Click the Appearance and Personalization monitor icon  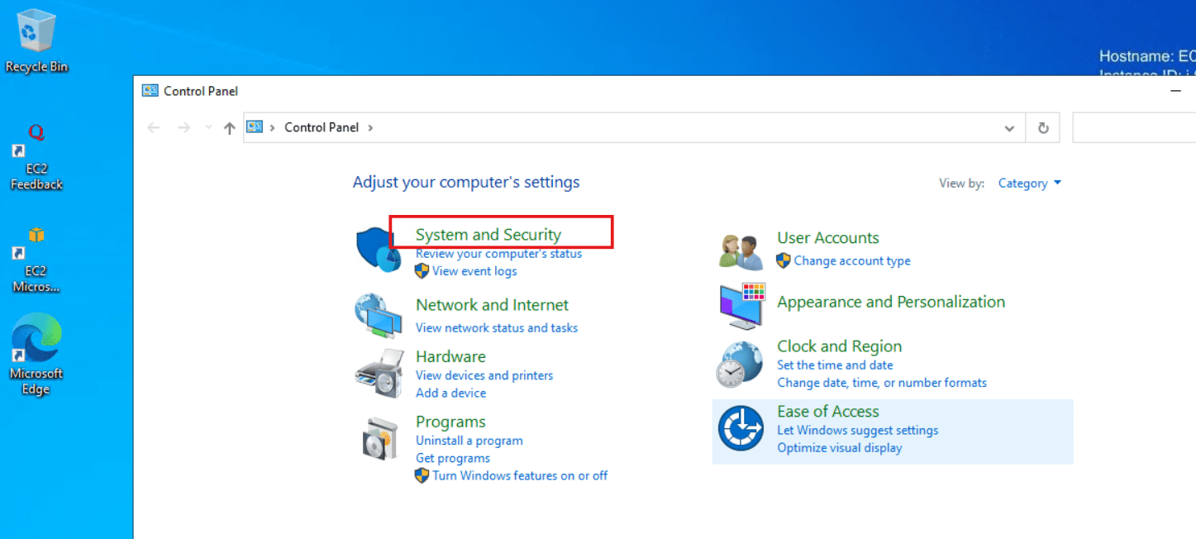[741, 306]
